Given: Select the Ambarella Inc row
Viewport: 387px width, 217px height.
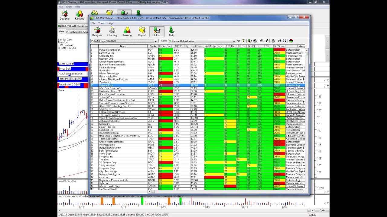Looking at the screenshot, I should pyautogui.click(x=198, y=56).
